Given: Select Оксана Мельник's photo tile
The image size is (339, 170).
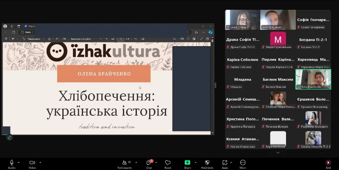Looking at the screenshot, I should (x=313, y=139).
